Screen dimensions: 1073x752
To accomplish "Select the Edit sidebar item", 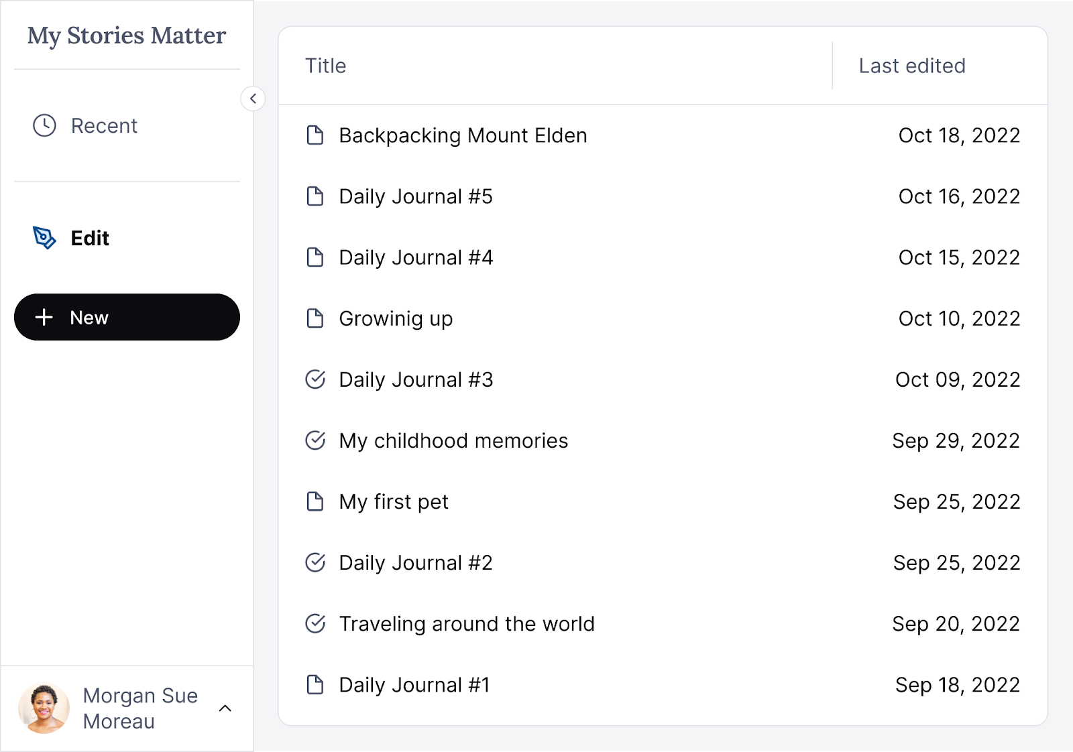I will pos(90,239).
